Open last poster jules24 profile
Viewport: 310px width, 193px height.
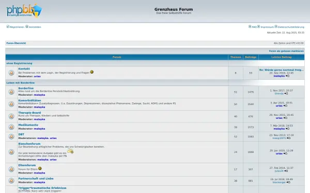coord(279,171)
